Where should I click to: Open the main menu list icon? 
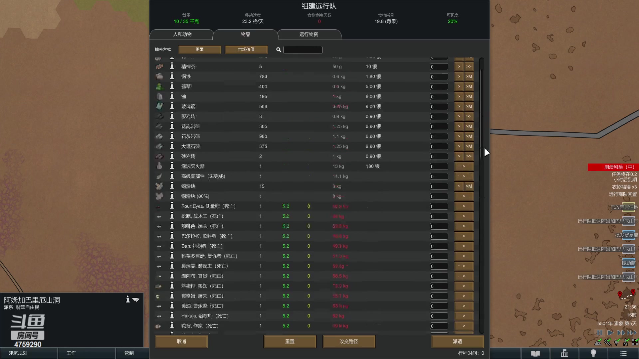[x=623, y=353]
